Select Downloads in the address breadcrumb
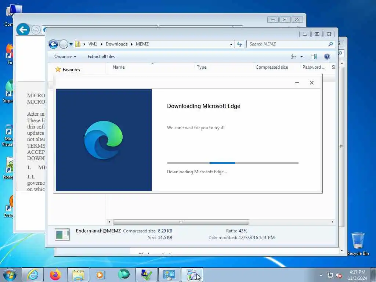Image resolution: width=376 pixels, height=282 pixels. click(x=116, y=44)
